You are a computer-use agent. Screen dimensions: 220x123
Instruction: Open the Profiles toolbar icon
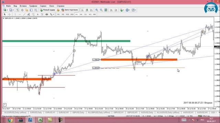pos(11,10)
